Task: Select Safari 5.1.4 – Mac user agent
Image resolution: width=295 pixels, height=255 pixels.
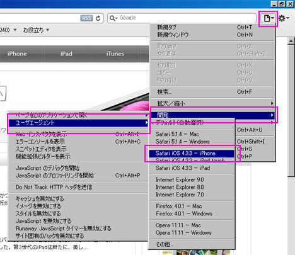Action: click(x=192, y=134)
